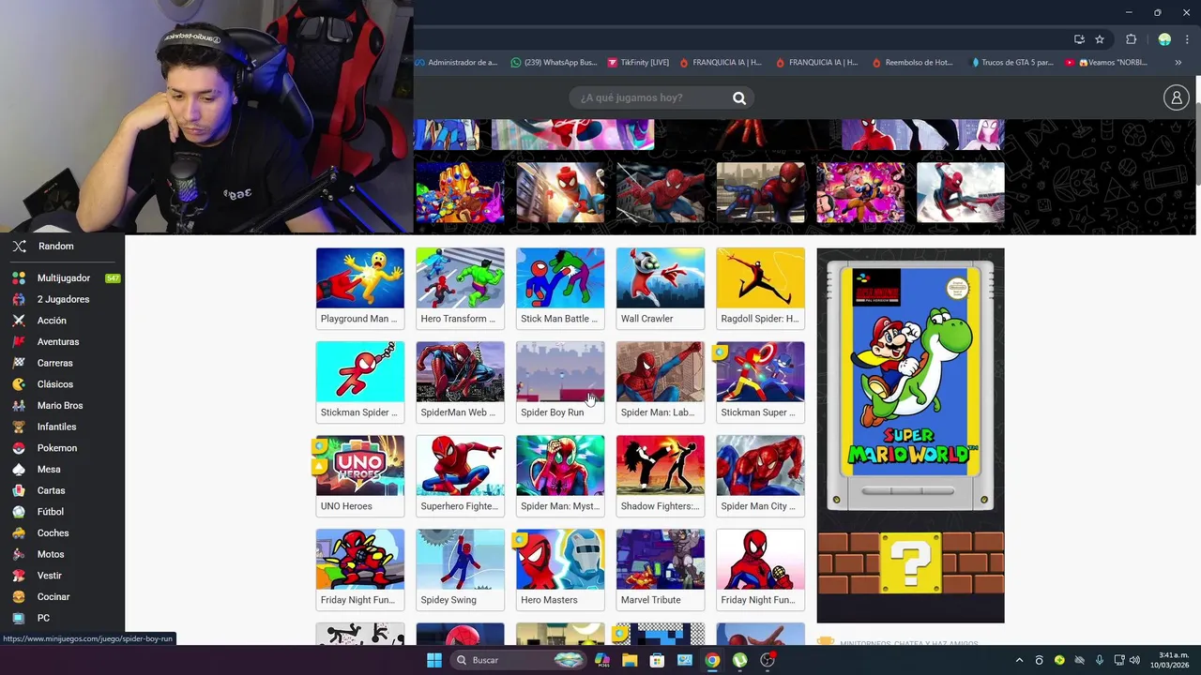This screenshot has width=1201, height=675.
Task: Click the PC monitor icon in sidebar
Action: 19,618
